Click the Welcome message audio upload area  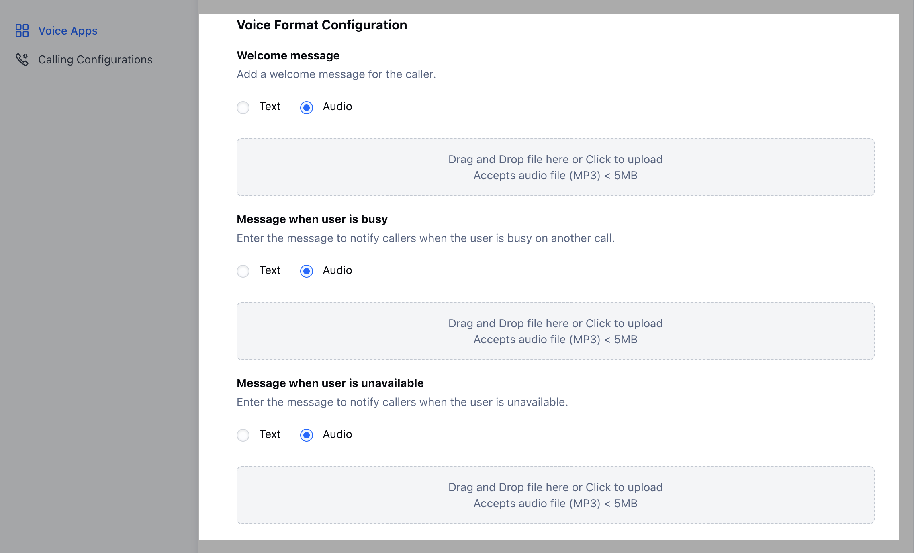point(555,167)
